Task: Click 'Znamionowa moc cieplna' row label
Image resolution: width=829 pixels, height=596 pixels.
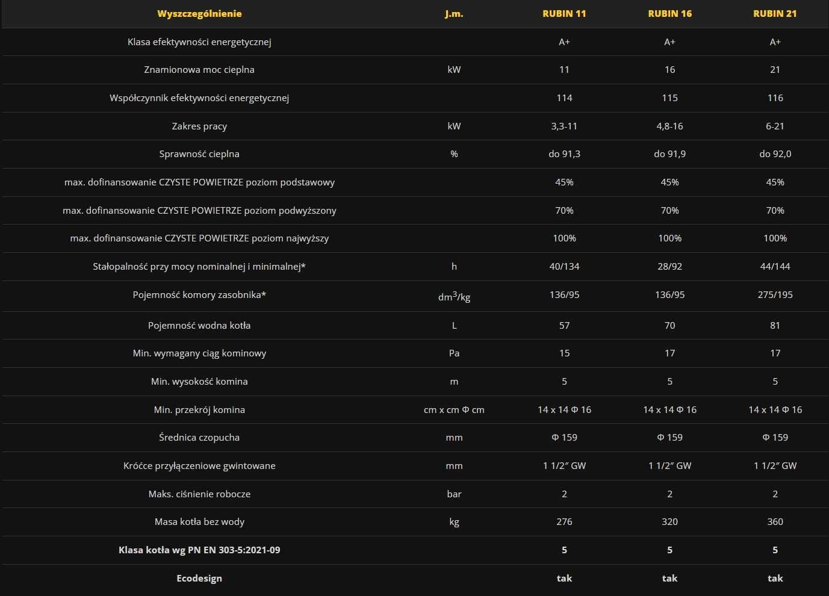Action: click(x=199, y=70)
